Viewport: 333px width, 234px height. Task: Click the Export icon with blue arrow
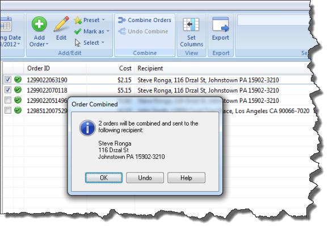[221, 24]
